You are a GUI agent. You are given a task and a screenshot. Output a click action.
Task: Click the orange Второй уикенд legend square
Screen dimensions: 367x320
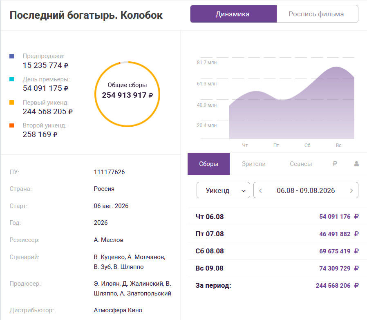pos(12,125)
